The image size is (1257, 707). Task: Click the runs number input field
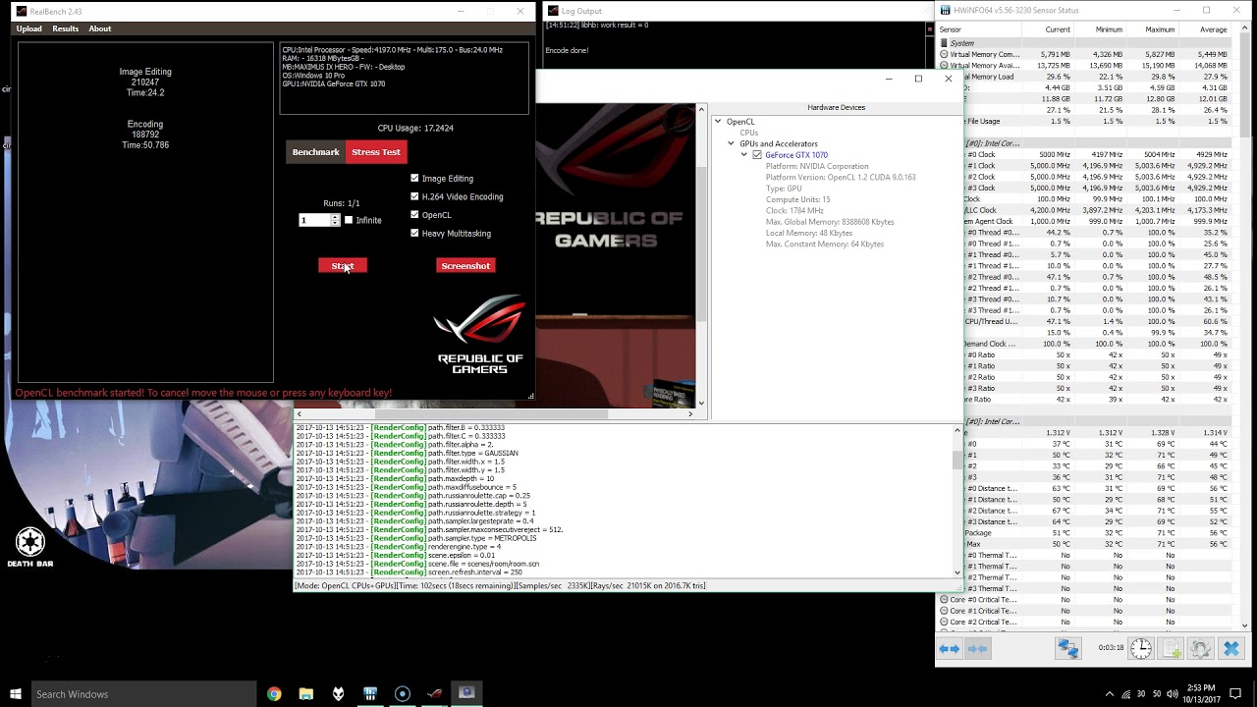coord(314,220)
